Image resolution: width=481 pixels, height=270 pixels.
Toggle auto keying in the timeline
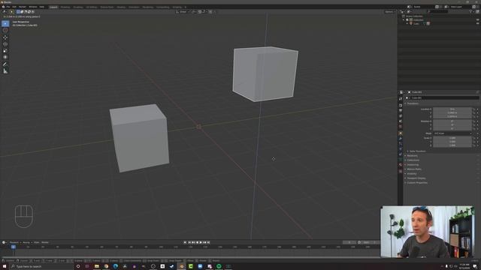click(x=185, y=242)
